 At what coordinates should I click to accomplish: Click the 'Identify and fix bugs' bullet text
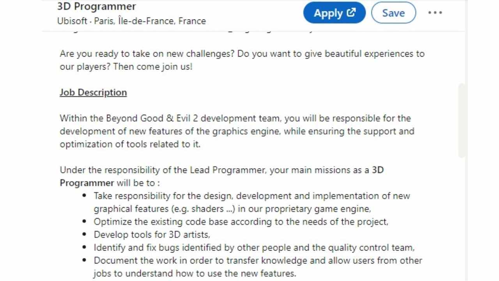[x=254, y=247]
